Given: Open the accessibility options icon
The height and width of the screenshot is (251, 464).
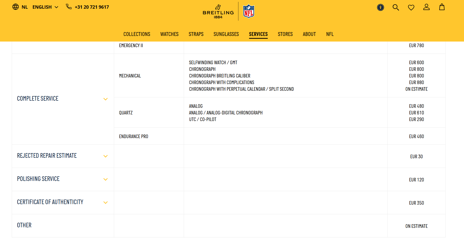Looking at the screenshot, I should coord(380,7).
